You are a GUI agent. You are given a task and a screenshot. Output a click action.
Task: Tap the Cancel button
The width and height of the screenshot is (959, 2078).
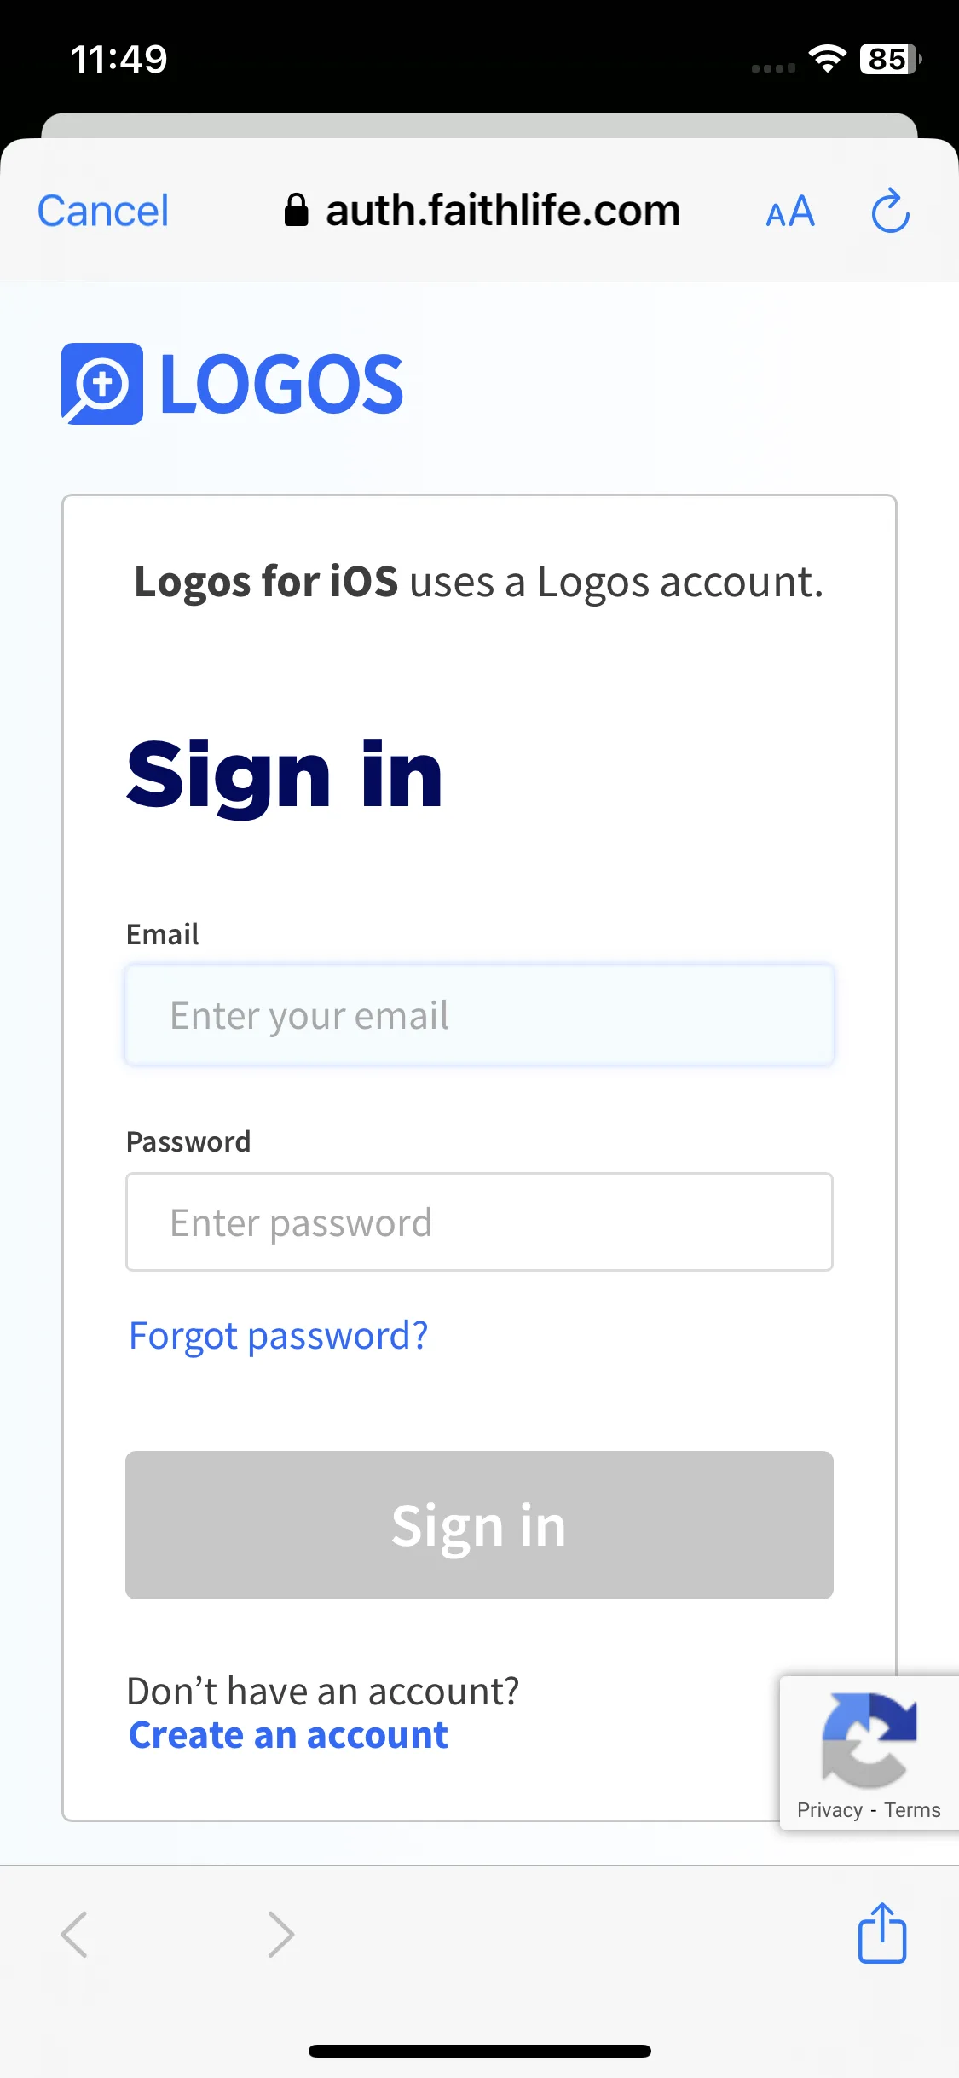click(103, 211)
